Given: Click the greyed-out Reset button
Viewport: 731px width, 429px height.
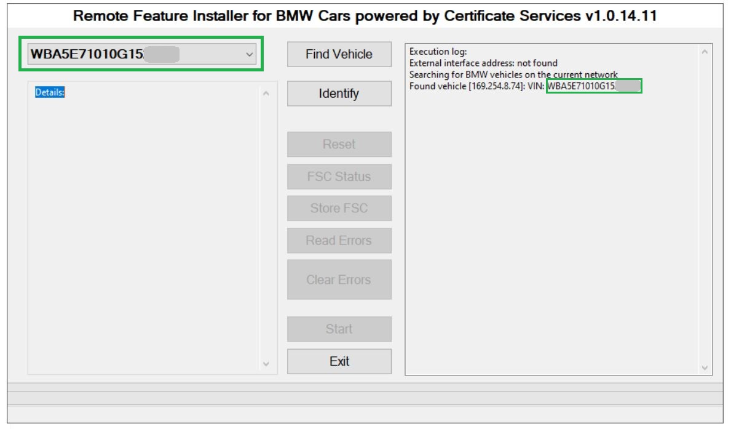Looking at the screenshot, I should (339, 144).
